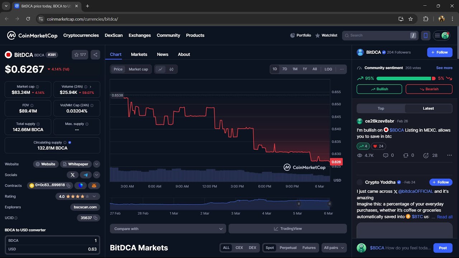Share BitDCA page icon
The width and height of the screenshot is (459, 258).
tap(95, 55)
